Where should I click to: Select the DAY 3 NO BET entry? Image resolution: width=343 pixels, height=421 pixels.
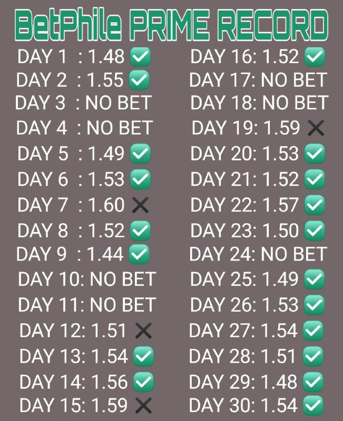click(83, 103)
